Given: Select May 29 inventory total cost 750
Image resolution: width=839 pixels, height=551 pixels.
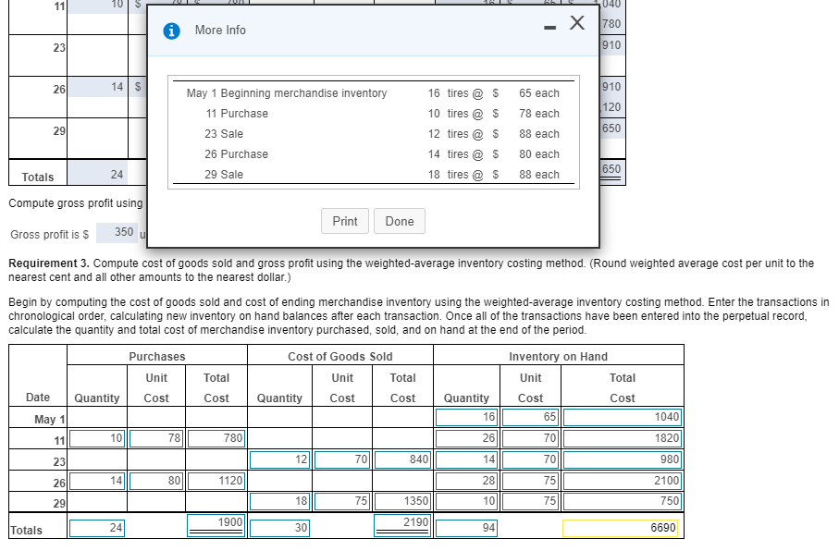Looking at the screenshot, I should point(623,502).
